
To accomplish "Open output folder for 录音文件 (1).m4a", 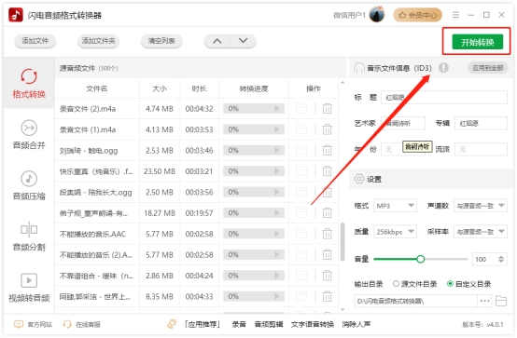I will (x=301, y=129).
